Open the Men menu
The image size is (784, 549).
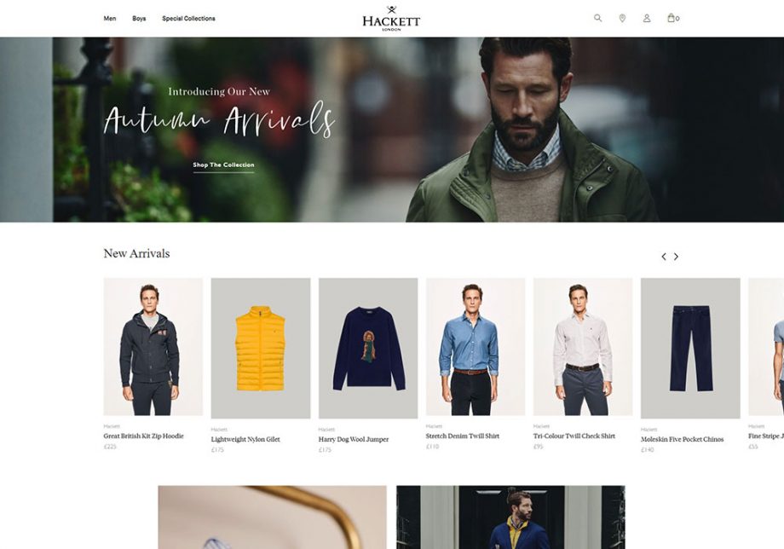click(x=109, y=17)
